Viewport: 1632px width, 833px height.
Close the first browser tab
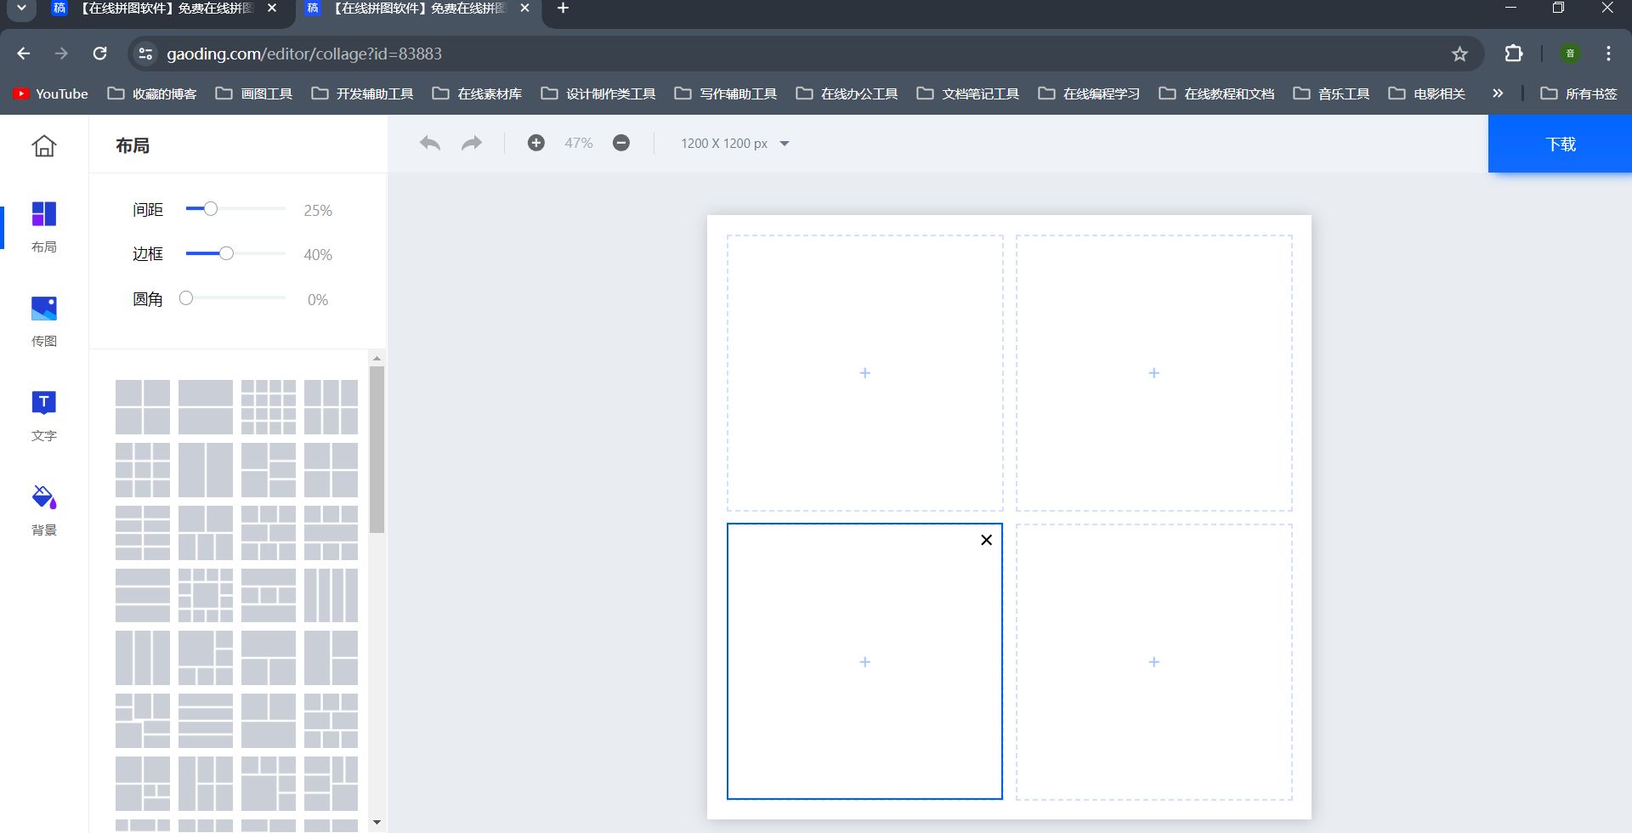272,8
